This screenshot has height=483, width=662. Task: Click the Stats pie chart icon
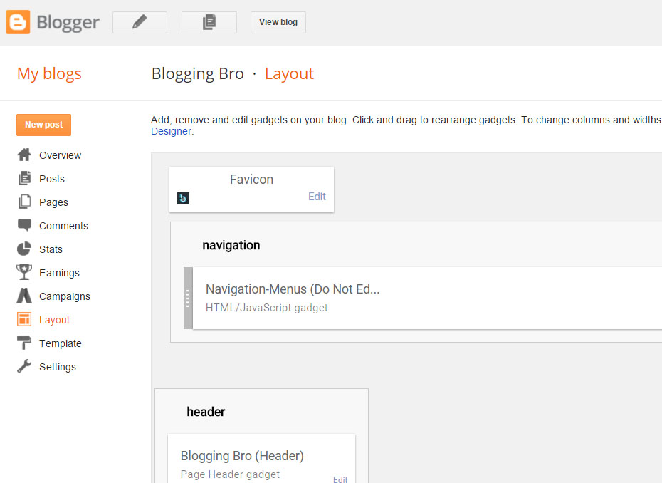[24, 249]
